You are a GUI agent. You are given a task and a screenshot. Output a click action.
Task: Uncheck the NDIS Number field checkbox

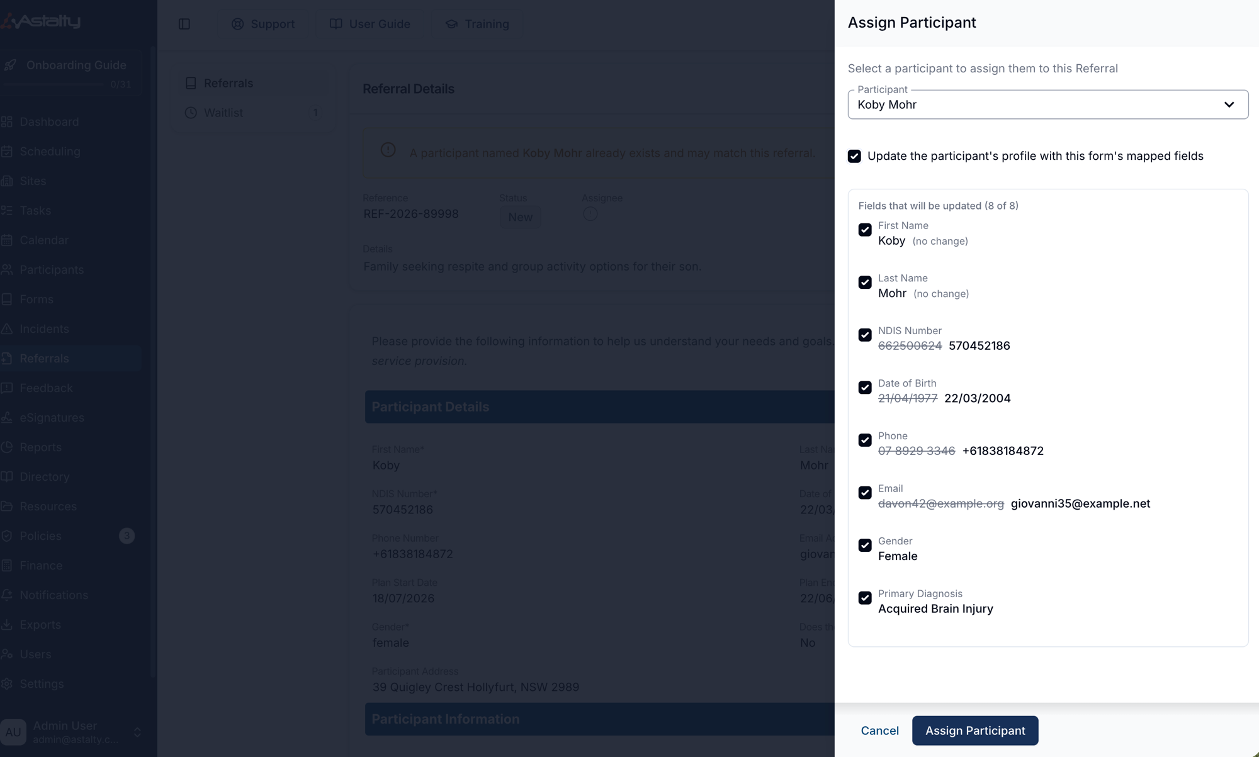pyautogui.click(x=865, y=335)
